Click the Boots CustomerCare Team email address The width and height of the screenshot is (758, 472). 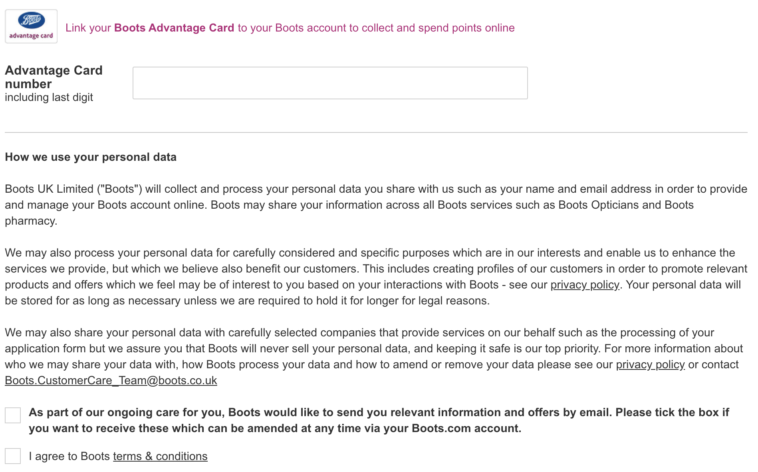[x=111, y=381]
